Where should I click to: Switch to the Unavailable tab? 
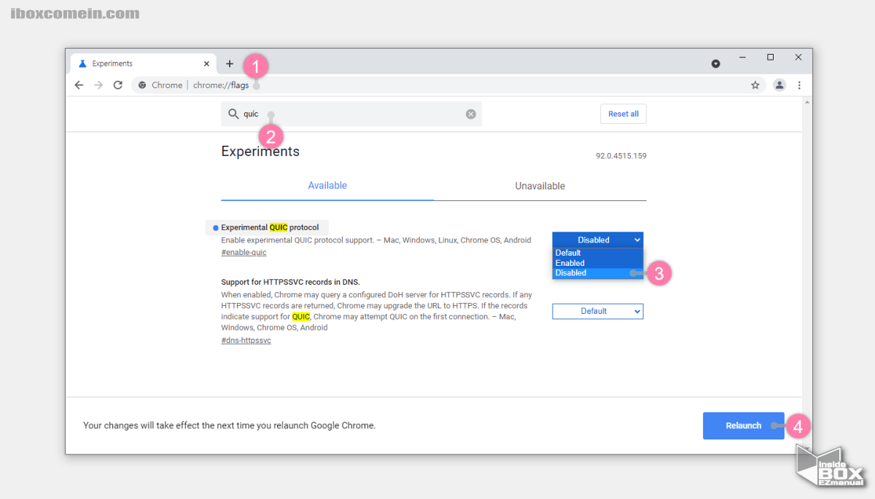[540, 186]
